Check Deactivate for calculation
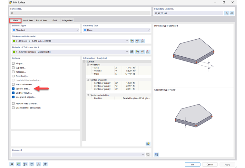The width and height of the screenshot is (245, 168). (13, 107)
